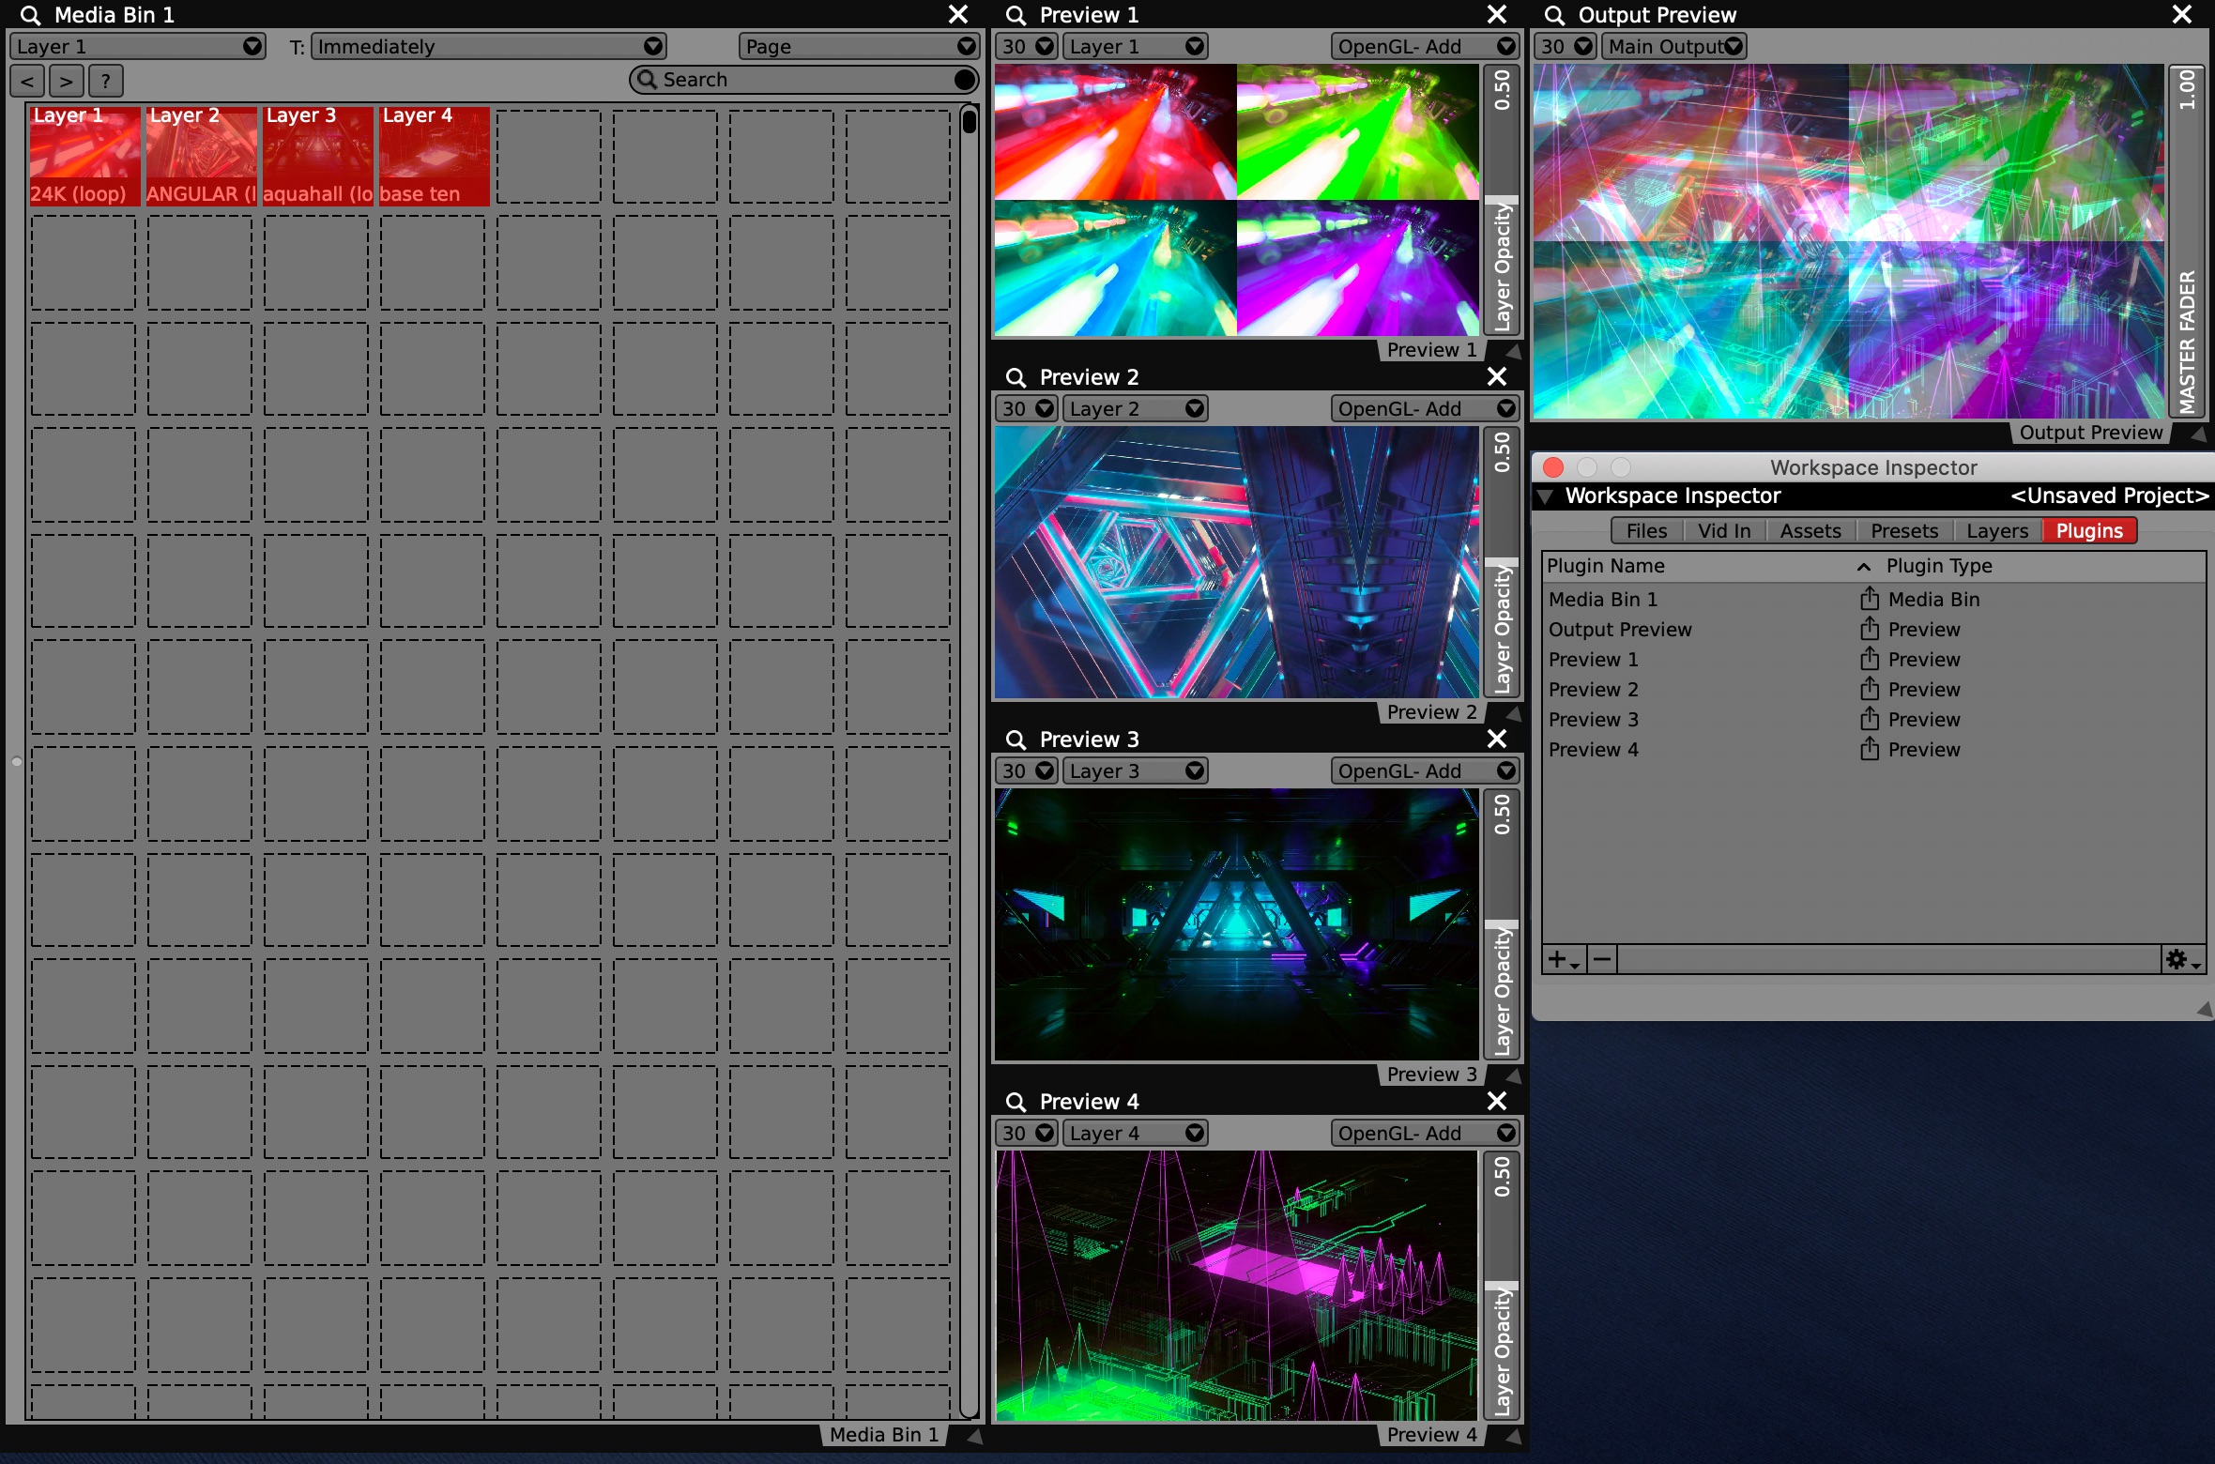Click the share icon in the Preview 2 row

pyautogui.click(x=1870, y=688)
